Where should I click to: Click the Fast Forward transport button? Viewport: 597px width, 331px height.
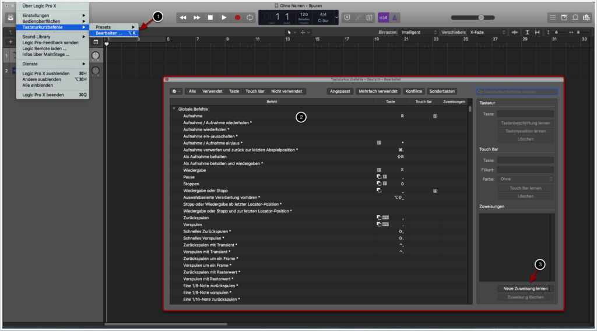click(197, 17)
